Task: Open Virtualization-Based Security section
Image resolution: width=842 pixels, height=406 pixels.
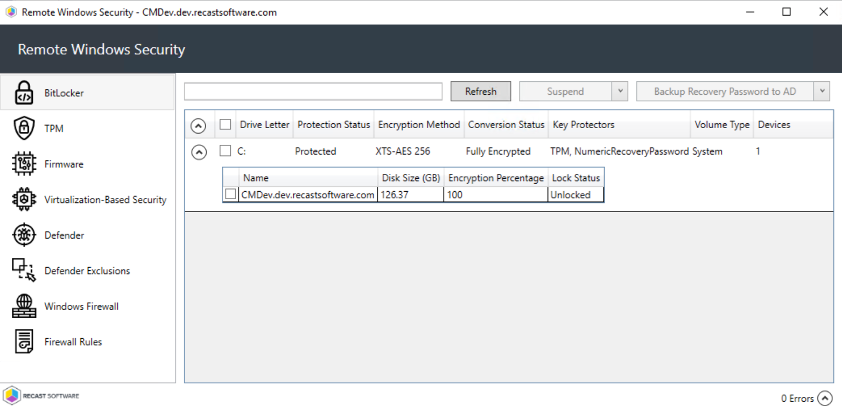Action: click(88, 199)
